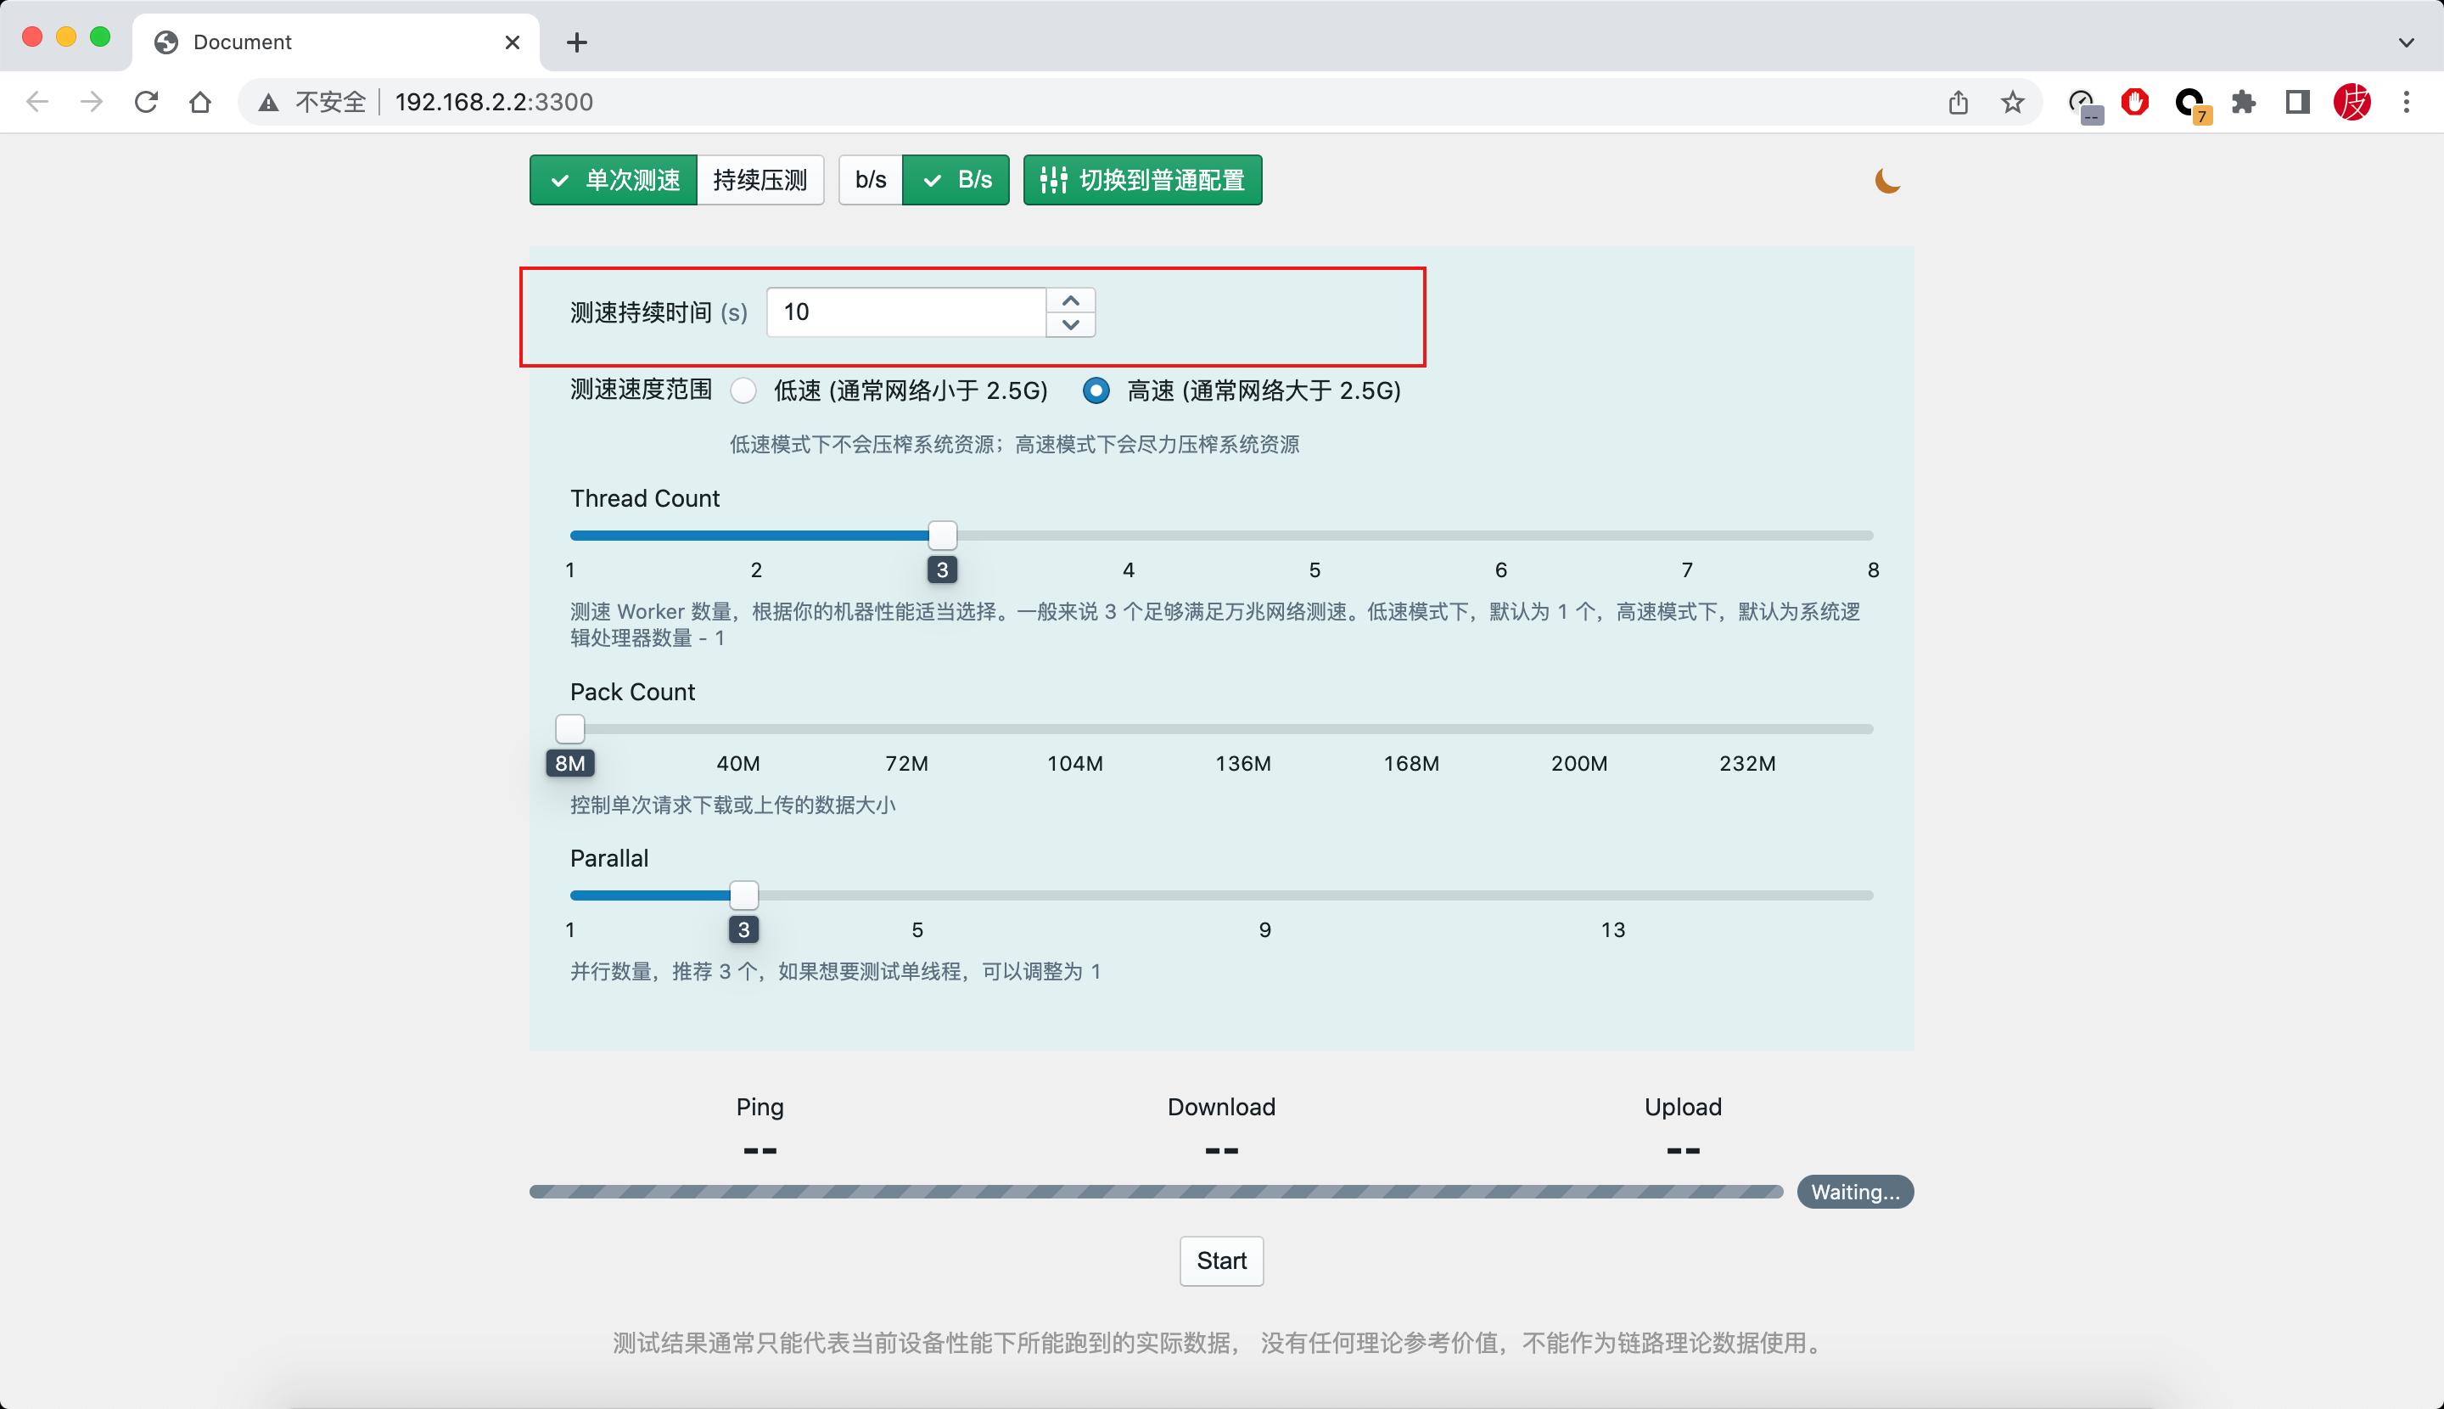Click the share icon in the address bar
This screenshot has height=1409, width=2444.
tap(1958, 102)
